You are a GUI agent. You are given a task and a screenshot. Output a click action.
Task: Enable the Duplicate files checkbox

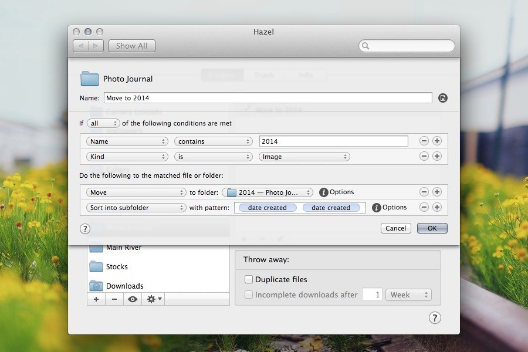(249, 279)
